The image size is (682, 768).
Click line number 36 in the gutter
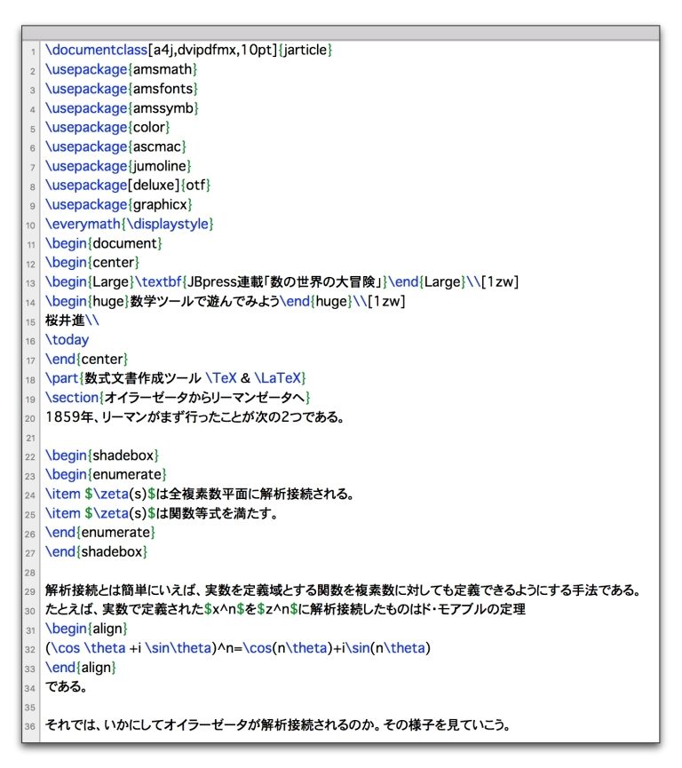click(x=31, y=726)
